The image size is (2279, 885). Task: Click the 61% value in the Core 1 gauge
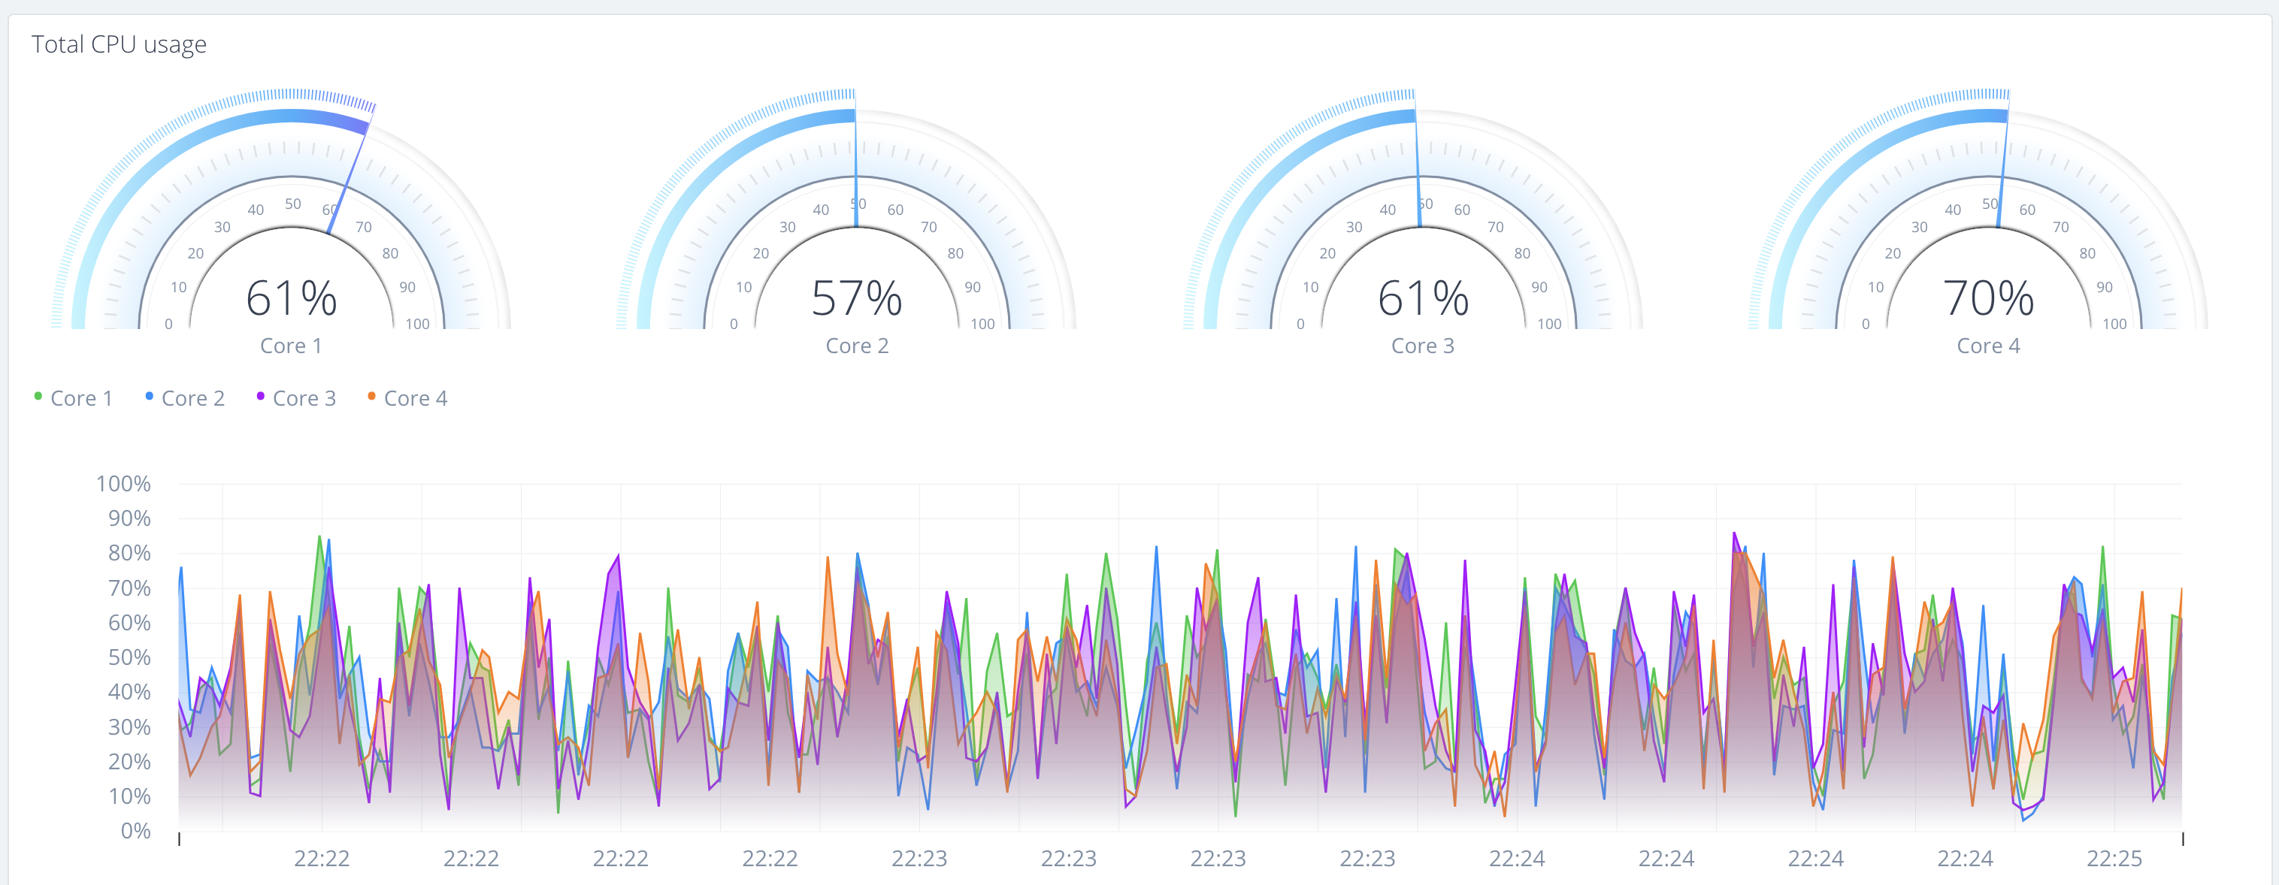[x=291, y=298]
